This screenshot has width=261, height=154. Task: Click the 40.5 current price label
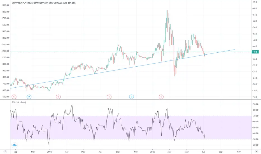tap(255, 52)
